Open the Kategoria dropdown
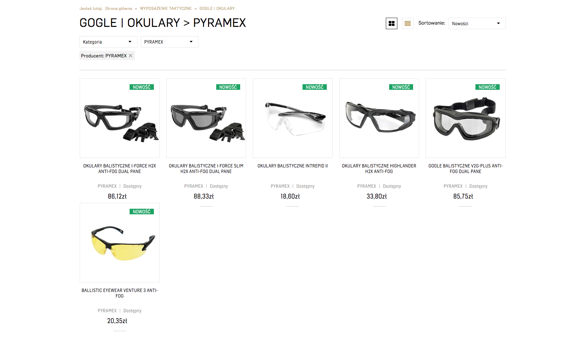 tap(108, 42)
